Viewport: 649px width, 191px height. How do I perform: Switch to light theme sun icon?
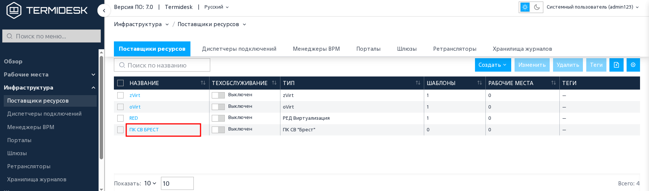tap(525, 7)
